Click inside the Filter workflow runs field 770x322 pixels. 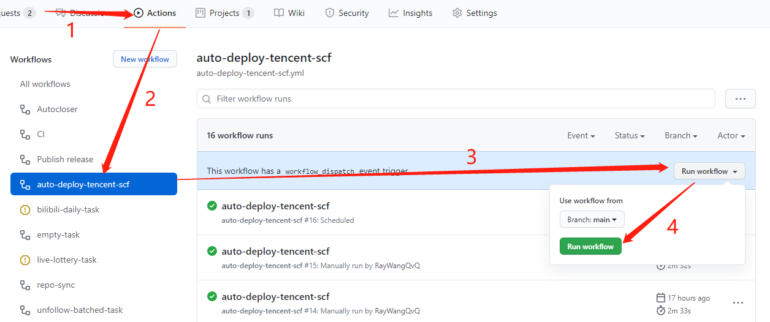[x=456, y=99]
